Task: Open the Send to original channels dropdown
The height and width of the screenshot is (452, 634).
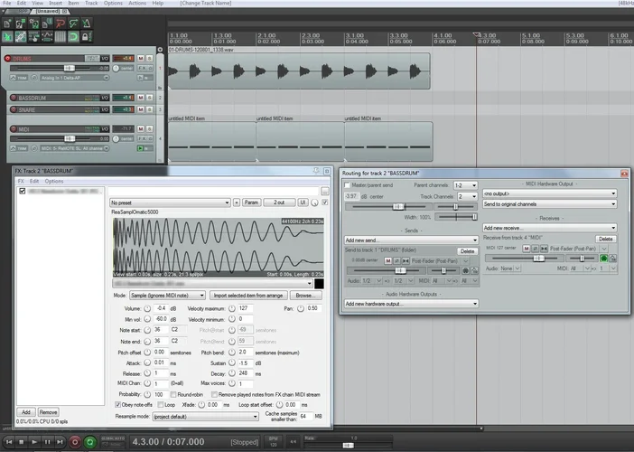Action: click(549, 204)
